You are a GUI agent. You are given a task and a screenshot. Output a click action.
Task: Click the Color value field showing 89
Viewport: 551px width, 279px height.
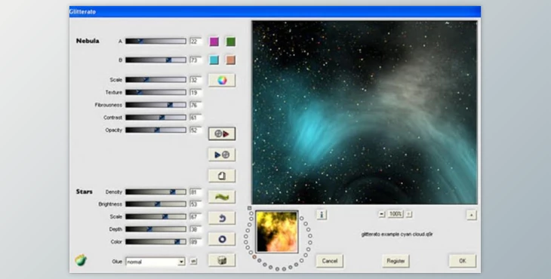pyautogui.click(x=195, y=242)
